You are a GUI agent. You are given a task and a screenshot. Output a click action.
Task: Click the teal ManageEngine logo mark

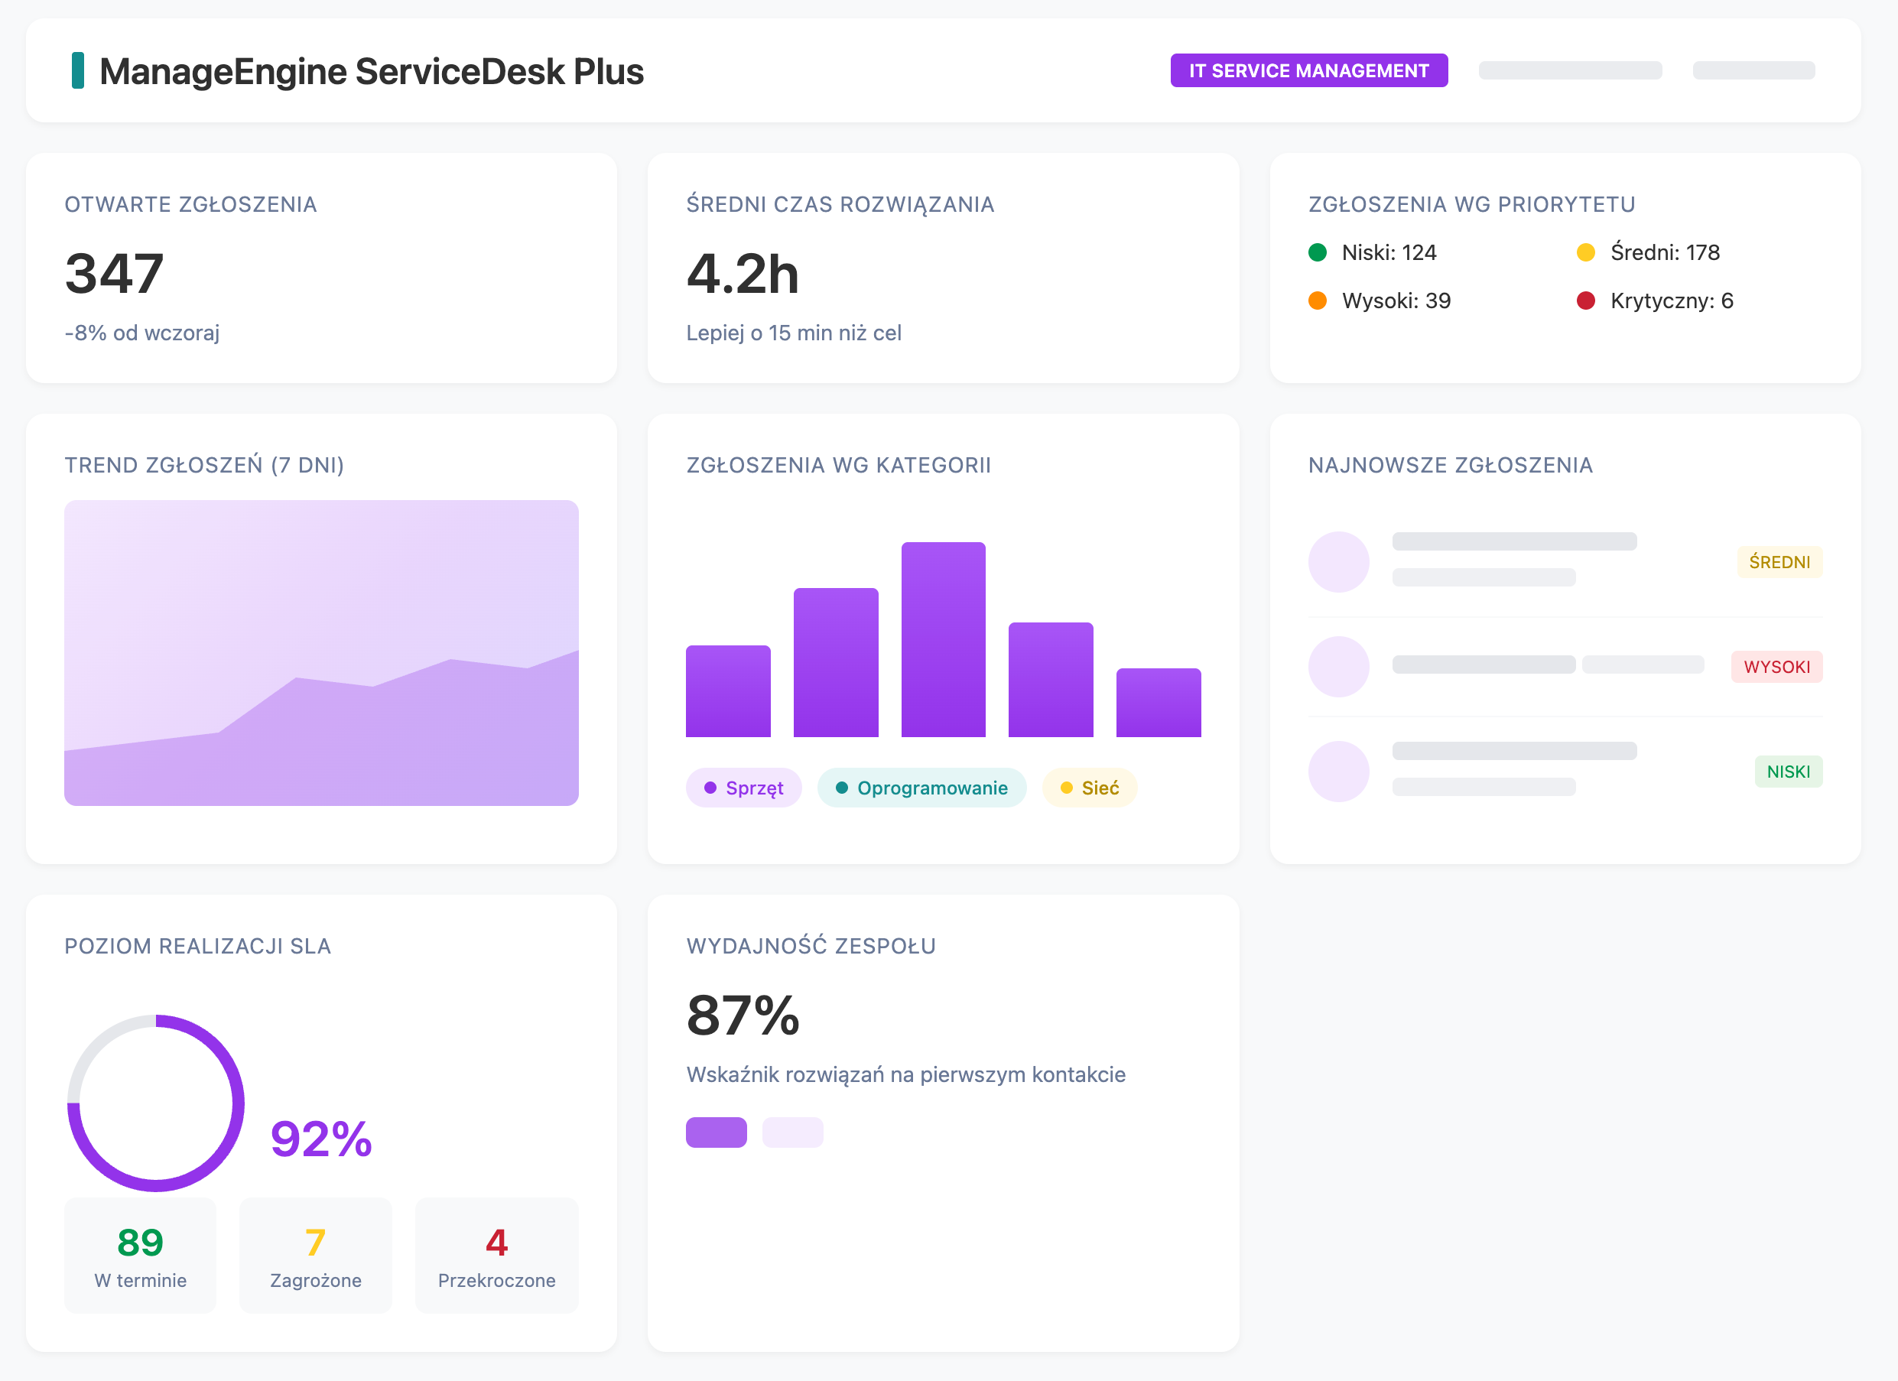(78, 70)
